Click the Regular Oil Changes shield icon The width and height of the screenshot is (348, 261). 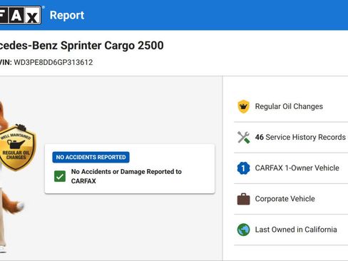[243, 106]
